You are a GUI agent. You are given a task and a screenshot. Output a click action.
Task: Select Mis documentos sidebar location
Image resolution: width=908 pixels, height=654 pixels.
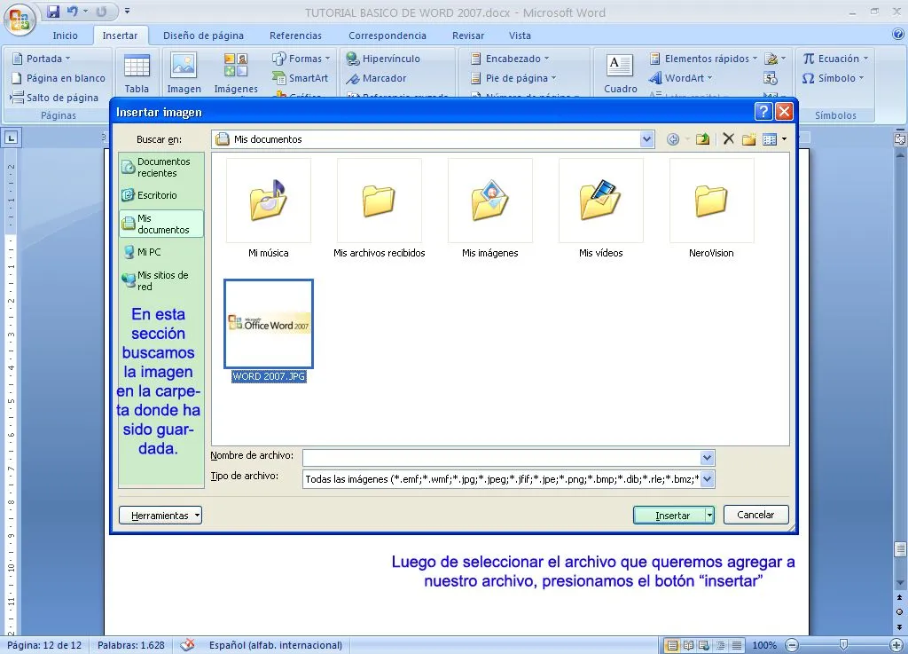tap(161, 224)
